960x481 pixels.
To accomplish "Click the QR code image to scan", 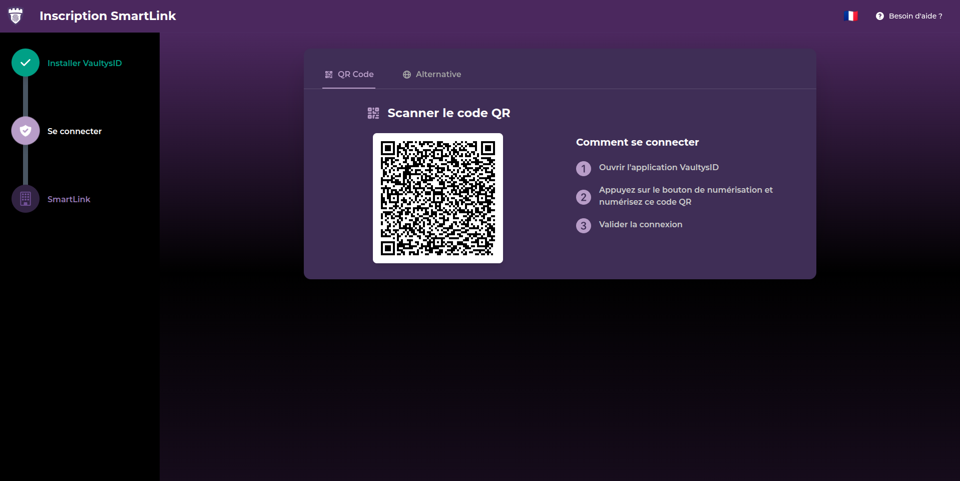I will click(437, 198).
